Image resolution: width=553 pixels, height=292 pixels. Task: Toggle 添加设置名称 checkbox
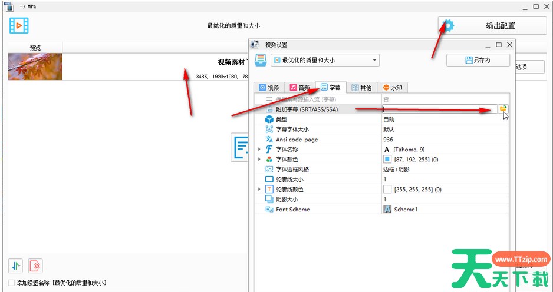point(11,283)
